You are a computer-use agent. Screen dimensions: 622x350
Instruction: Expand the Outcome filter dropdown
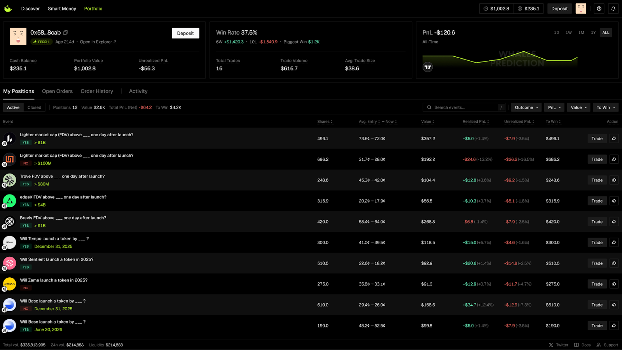tap(526, 107)
